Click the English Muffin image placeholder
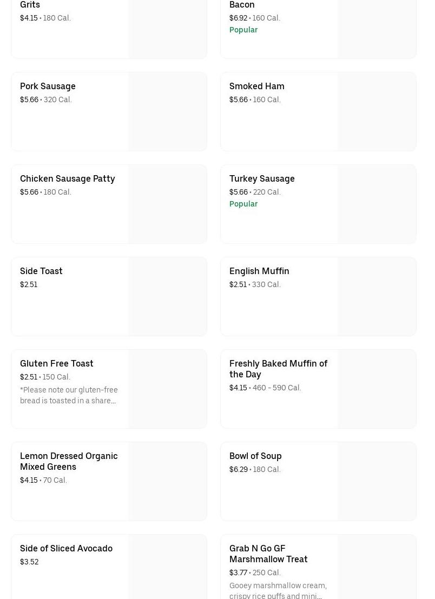The width and height of the screenshot is (435, 599). (377, 297)
